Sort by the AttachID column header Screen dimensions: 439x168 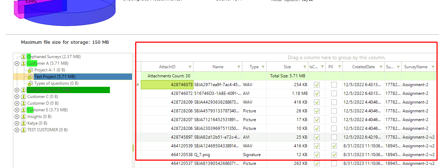tap(167, 67)
